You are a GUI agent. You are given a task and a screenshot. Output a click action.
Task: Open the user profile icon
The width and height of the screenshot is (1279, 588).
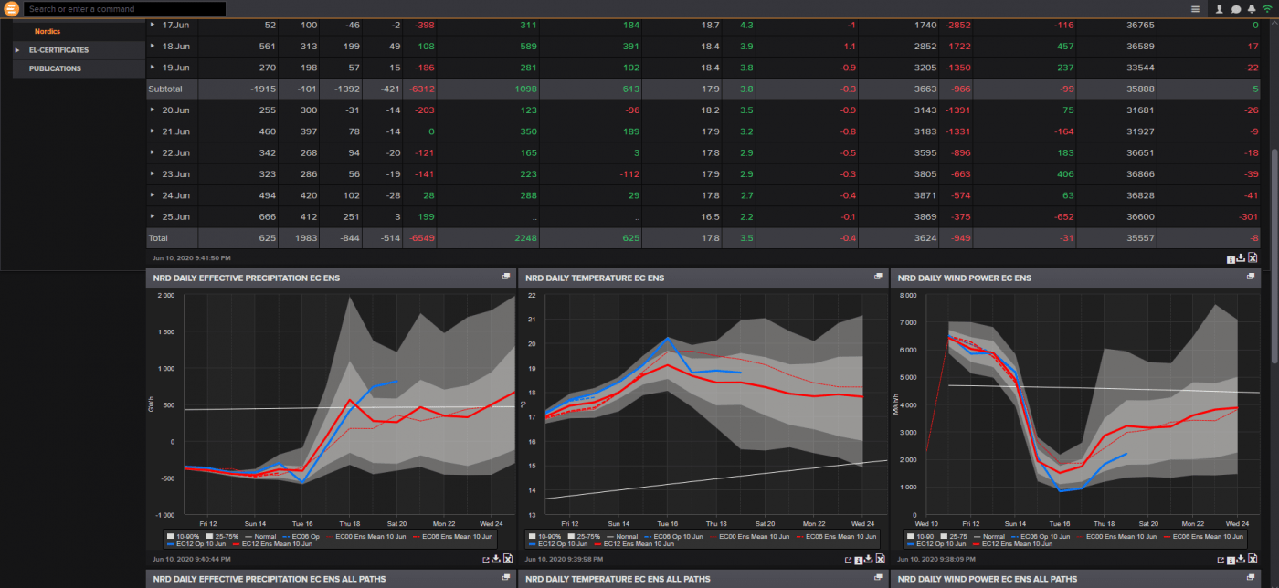pyautogui.click(x=1220, y=9)
